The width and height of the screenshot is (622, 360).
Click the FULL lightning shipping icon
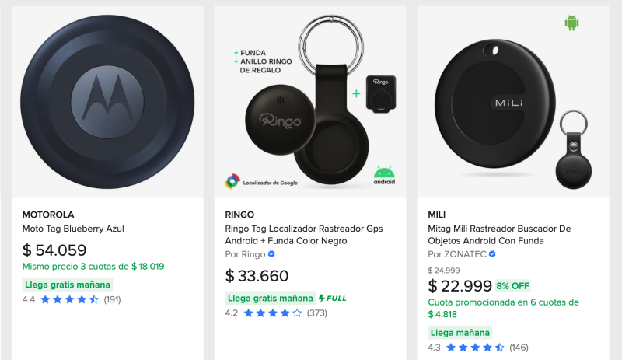(333, 298)
